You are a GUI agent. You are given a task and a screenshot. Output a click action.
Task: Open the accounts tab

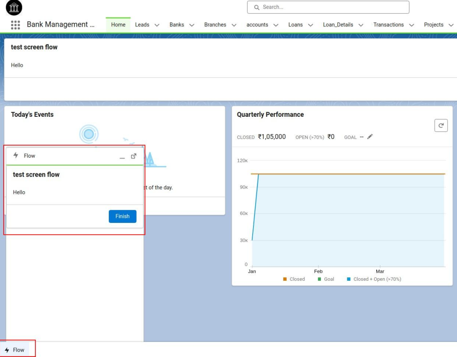pyautogui.click(x=257, y=25)
